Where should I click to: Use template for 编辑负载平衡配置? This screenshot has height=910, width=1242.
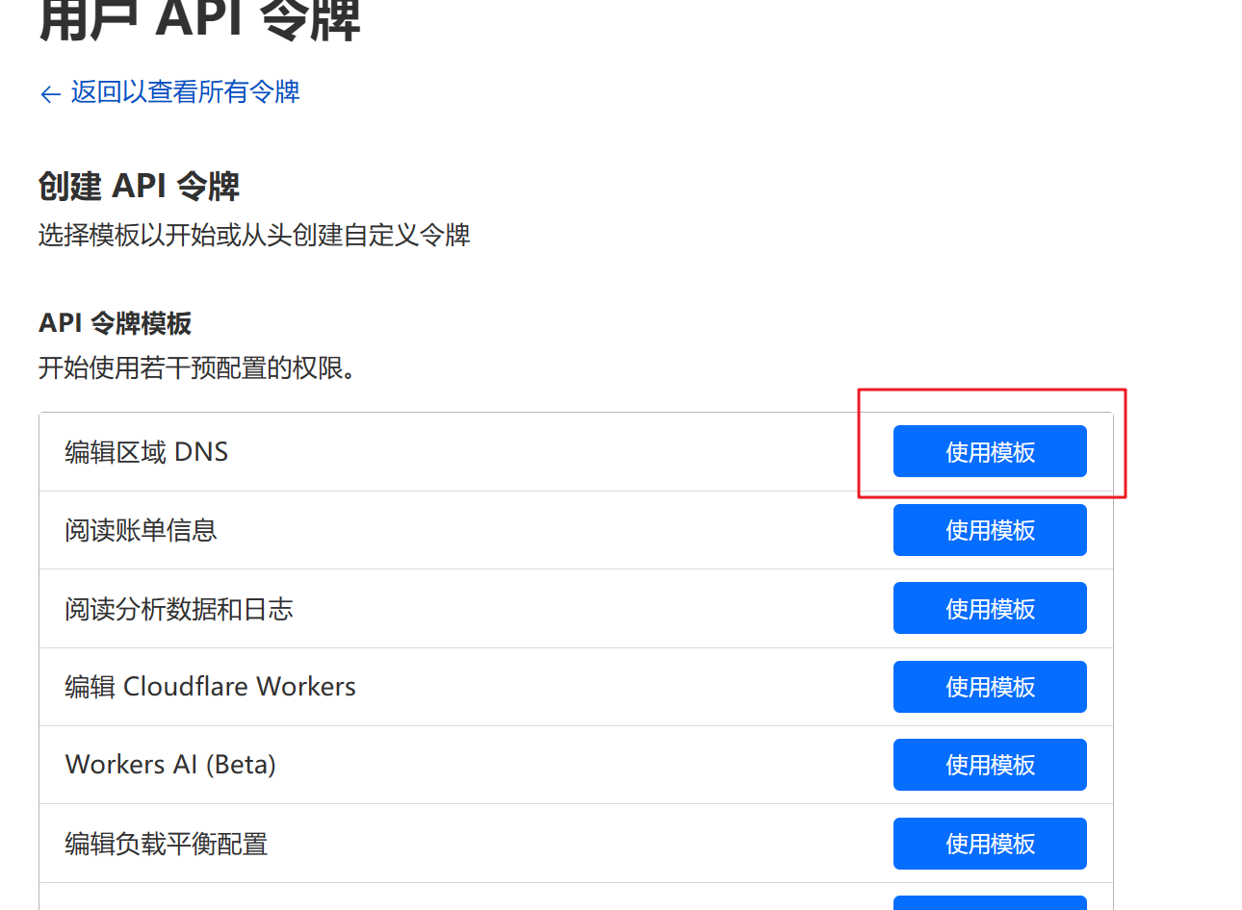pyautogui.click(x=989, y=844)
